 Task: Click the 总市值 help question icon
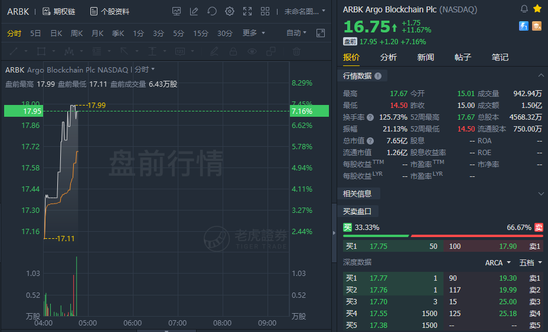370,141
